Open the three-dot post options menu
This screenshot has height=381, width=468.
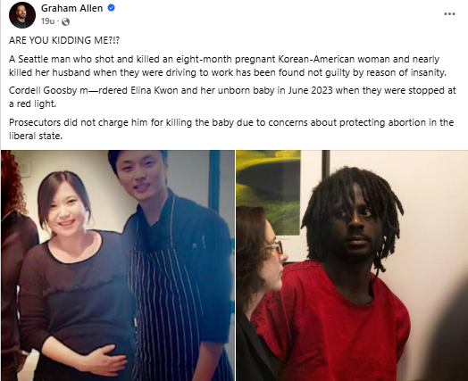click(x=449, y=13)
